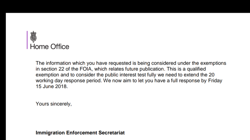The height and width of the screenshot is (140, 250).
Task: Click the purple vertical bar beside the logo
Action: pos(27,40)
